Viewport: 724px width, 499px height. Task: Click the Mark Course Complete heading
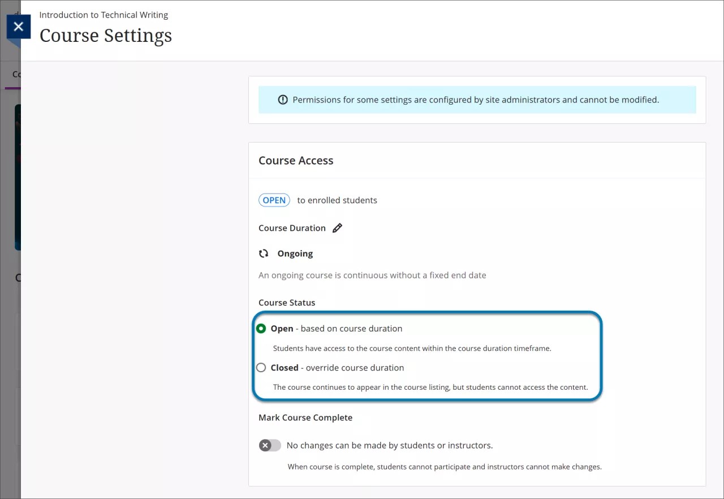(305, 417)
